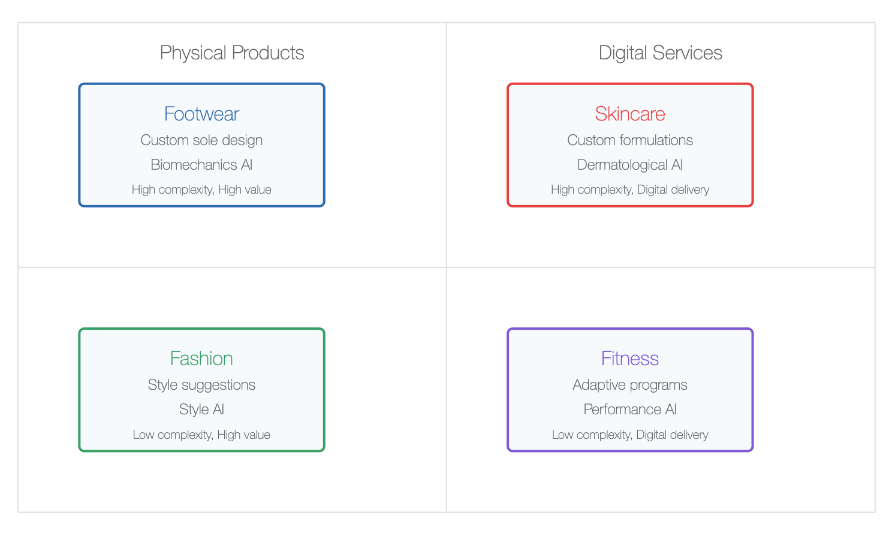Select the Footwear card title
The height and width of the screenshot is (533, 895).
[x=201, y=114]
